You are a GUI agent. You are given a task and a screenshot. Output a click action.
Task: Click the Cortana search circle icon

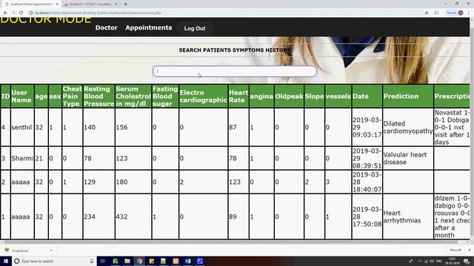[x=17, y=261]
